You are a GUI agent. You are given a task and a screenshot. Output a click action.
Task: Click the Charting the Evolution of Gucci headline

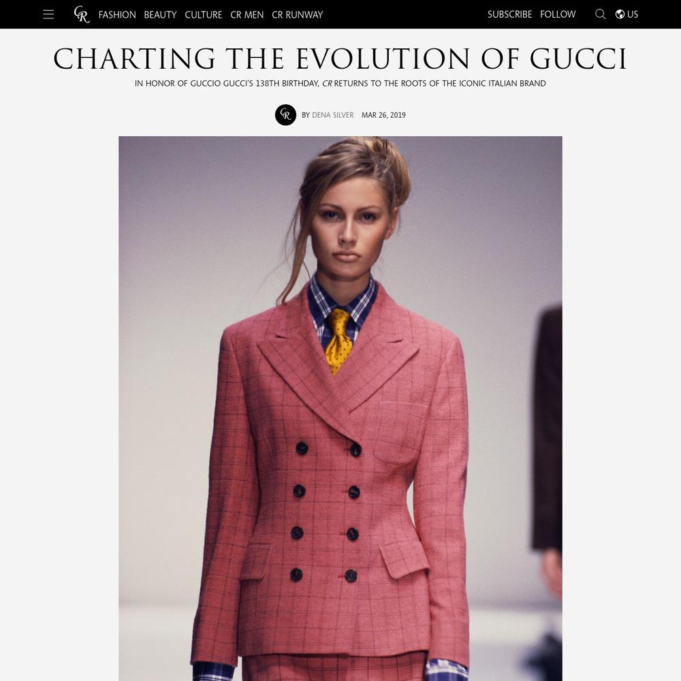340,59
